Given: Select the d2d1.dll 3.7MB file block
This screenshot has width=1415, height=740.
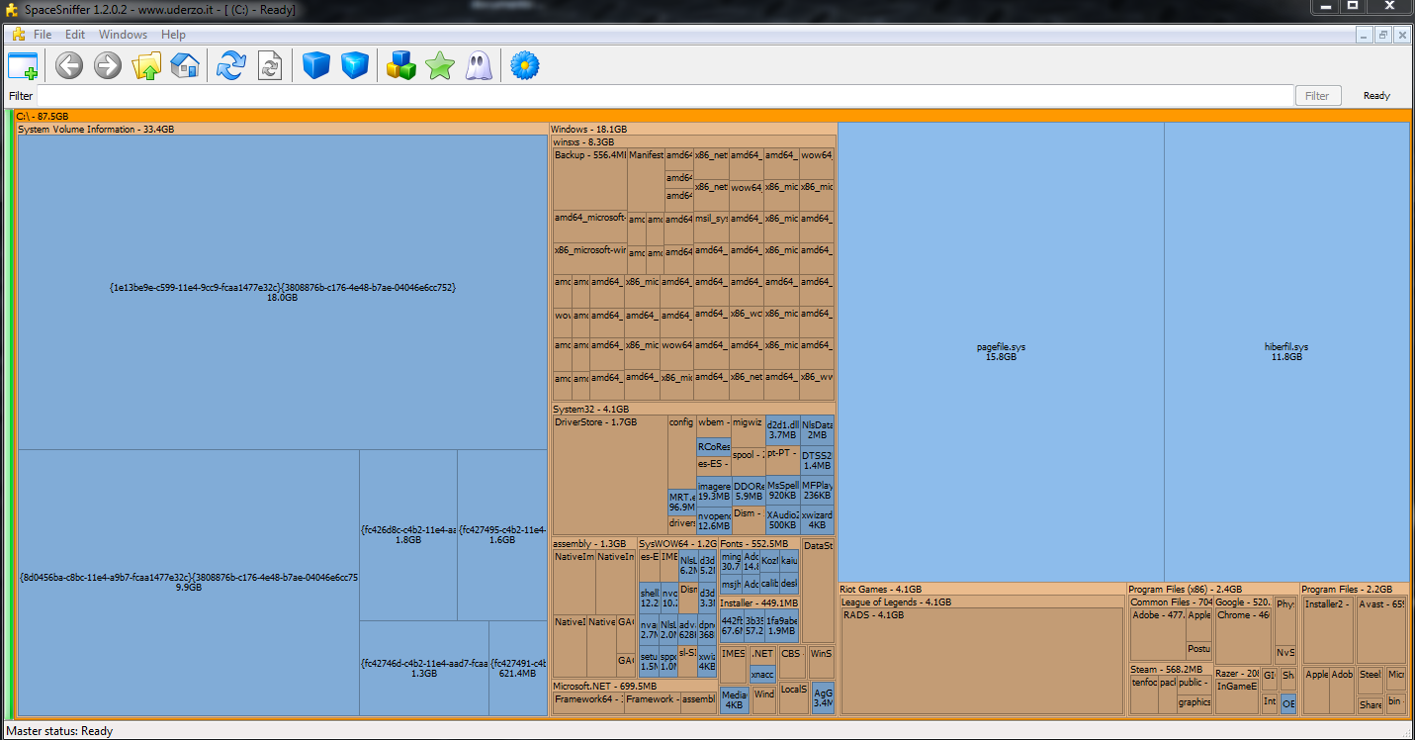Looking at the screenshot, I should [x=782, y=429].
